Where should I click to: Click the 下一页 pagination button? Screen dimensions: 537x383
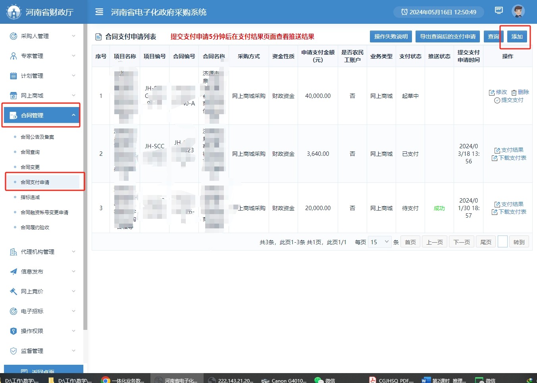click(x=462, y=242)
